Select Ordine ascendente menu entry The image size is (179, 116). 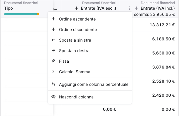(90, 19)
